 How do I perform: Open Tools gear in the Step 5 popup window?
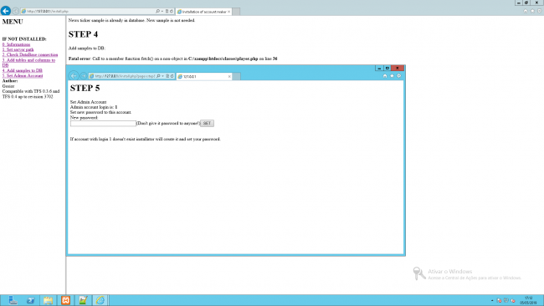(x=399, y=76)
